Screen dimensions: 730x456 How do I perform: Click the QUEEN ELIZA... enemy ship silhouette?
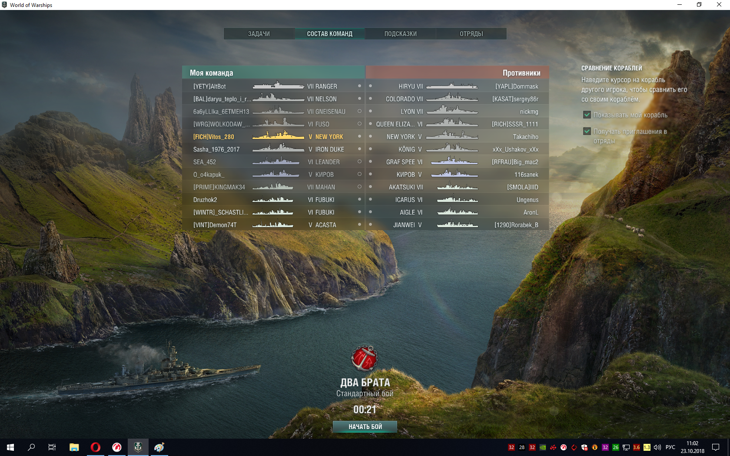point(452,123)
